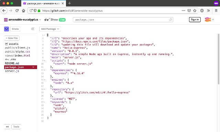The image size is (220, 132).
Task: Open the Tools button
Action: click(x=16, y=127)
